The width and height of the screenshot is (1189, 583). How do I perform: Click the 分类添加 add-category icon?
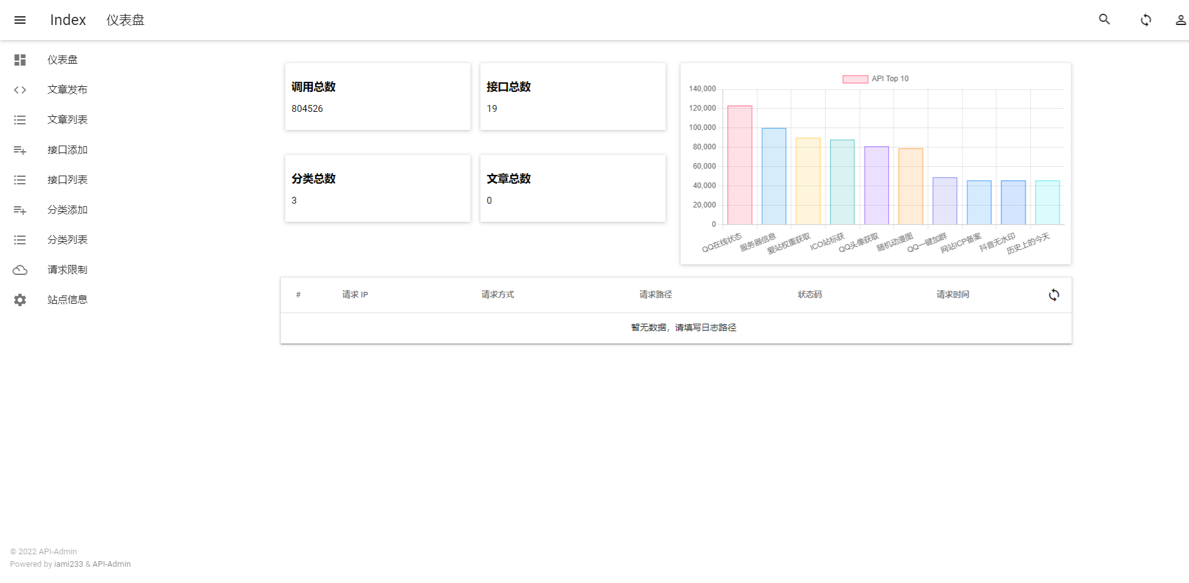[x=20, y=209]
